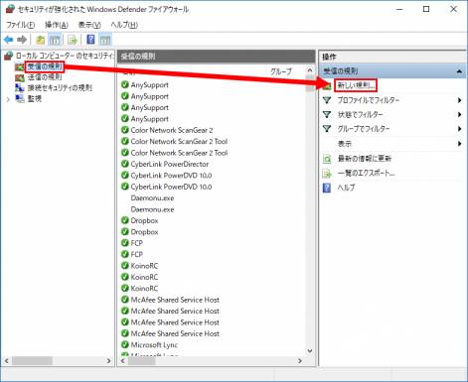Click the back arrow toolbar icon
The image size is (468, 382).
pos(9,40)
